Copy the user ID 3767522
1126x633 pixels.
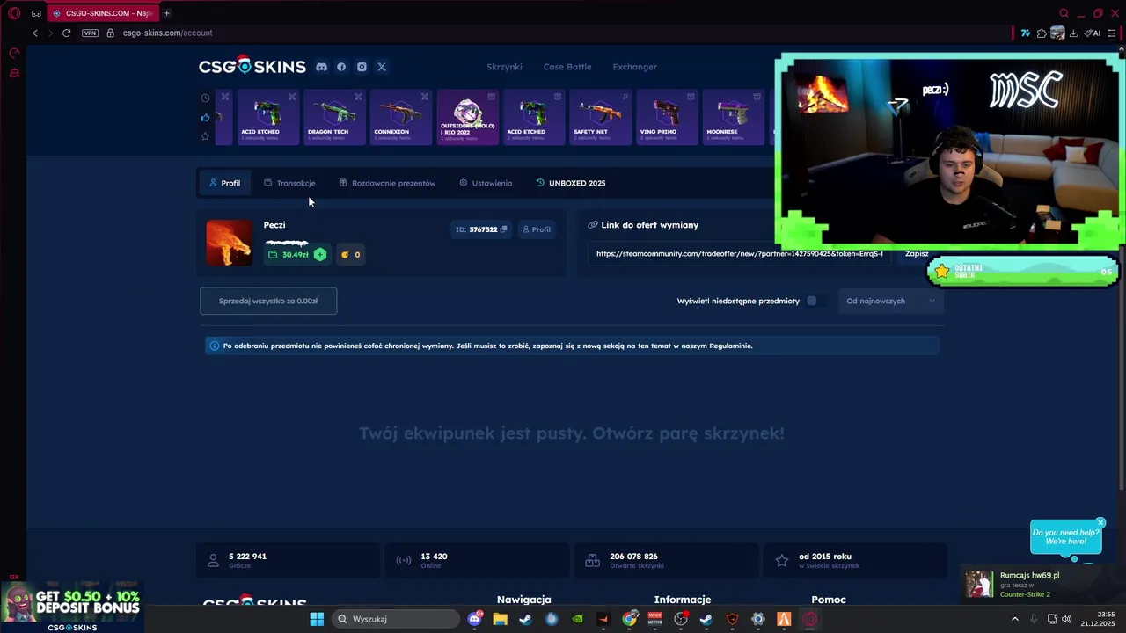click(504, 229)
